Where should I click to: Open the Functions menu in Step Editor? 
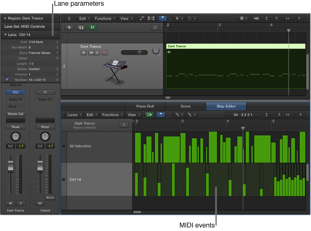pos(112,115)
